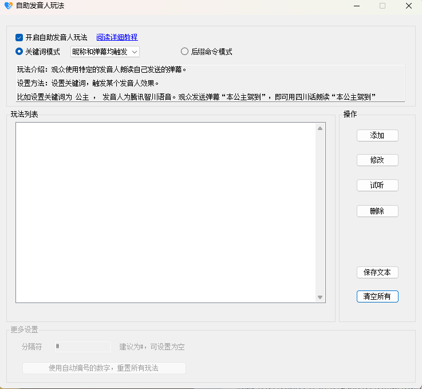Screen dimensions: 422x389
Task: Close the 自助发音人玩法 window
Action: (x=408, y=6)
